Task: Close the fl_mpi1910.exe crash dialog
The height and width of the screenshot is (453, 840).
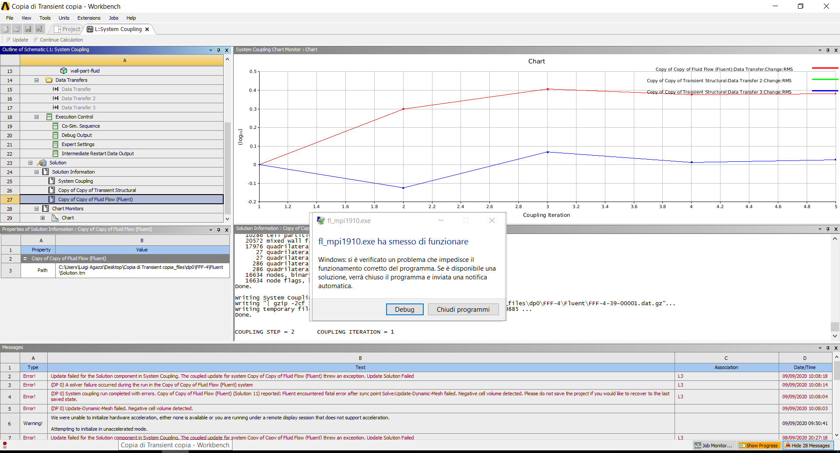Action: click(x=492, y=220)
